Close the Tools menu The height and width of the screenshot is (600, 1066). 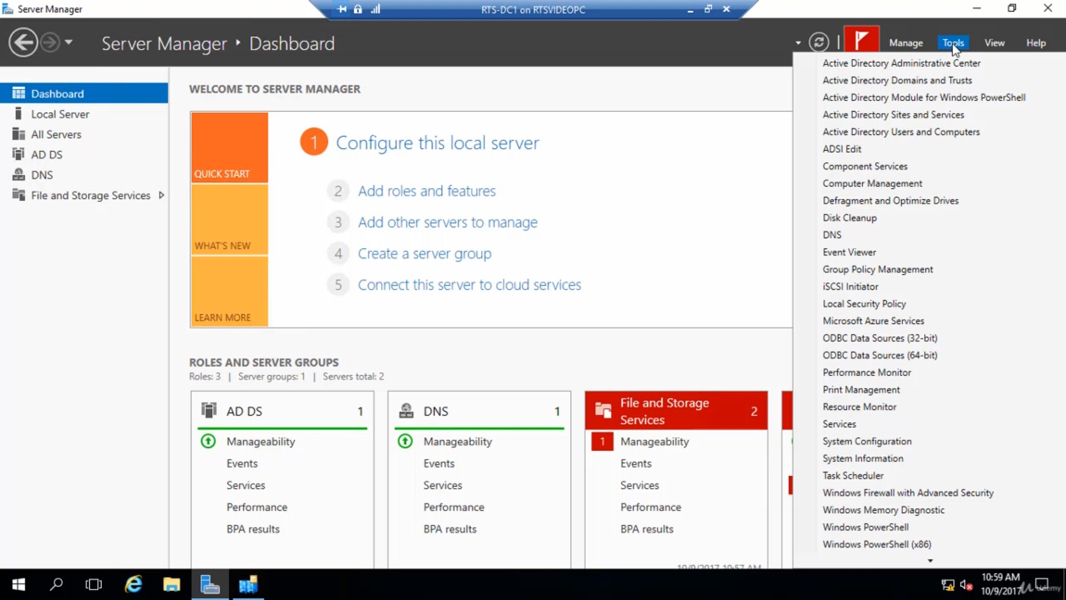(953, 43)
